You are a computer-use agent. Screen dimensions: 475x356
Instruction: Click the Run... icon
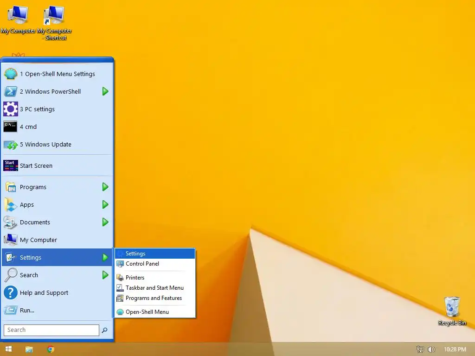click(11, 310)
